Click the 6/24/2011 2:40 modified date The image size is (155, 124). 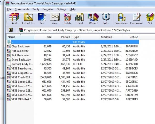(111, 64)
